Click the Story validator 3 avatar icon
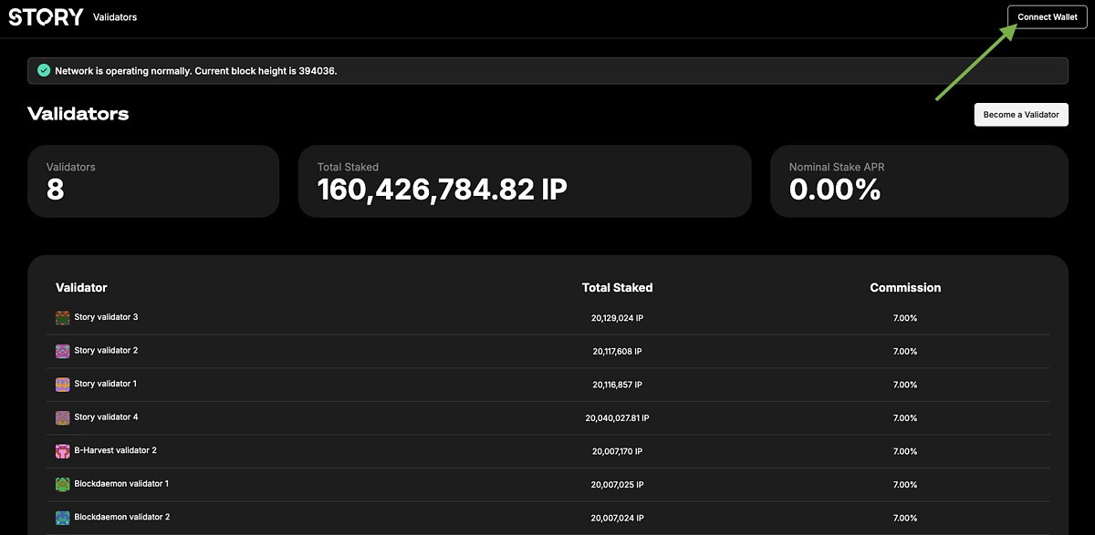 click(x=62, y=317)
